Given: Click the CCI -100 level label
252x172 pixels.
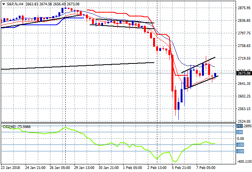Looking at the screenshot, I should pyautogui.click(x=240, y=144).
